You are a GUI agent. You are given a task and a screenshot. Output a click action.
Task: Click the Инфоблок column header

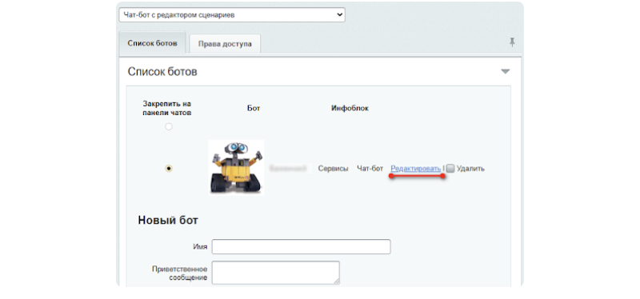pos(350,109)
